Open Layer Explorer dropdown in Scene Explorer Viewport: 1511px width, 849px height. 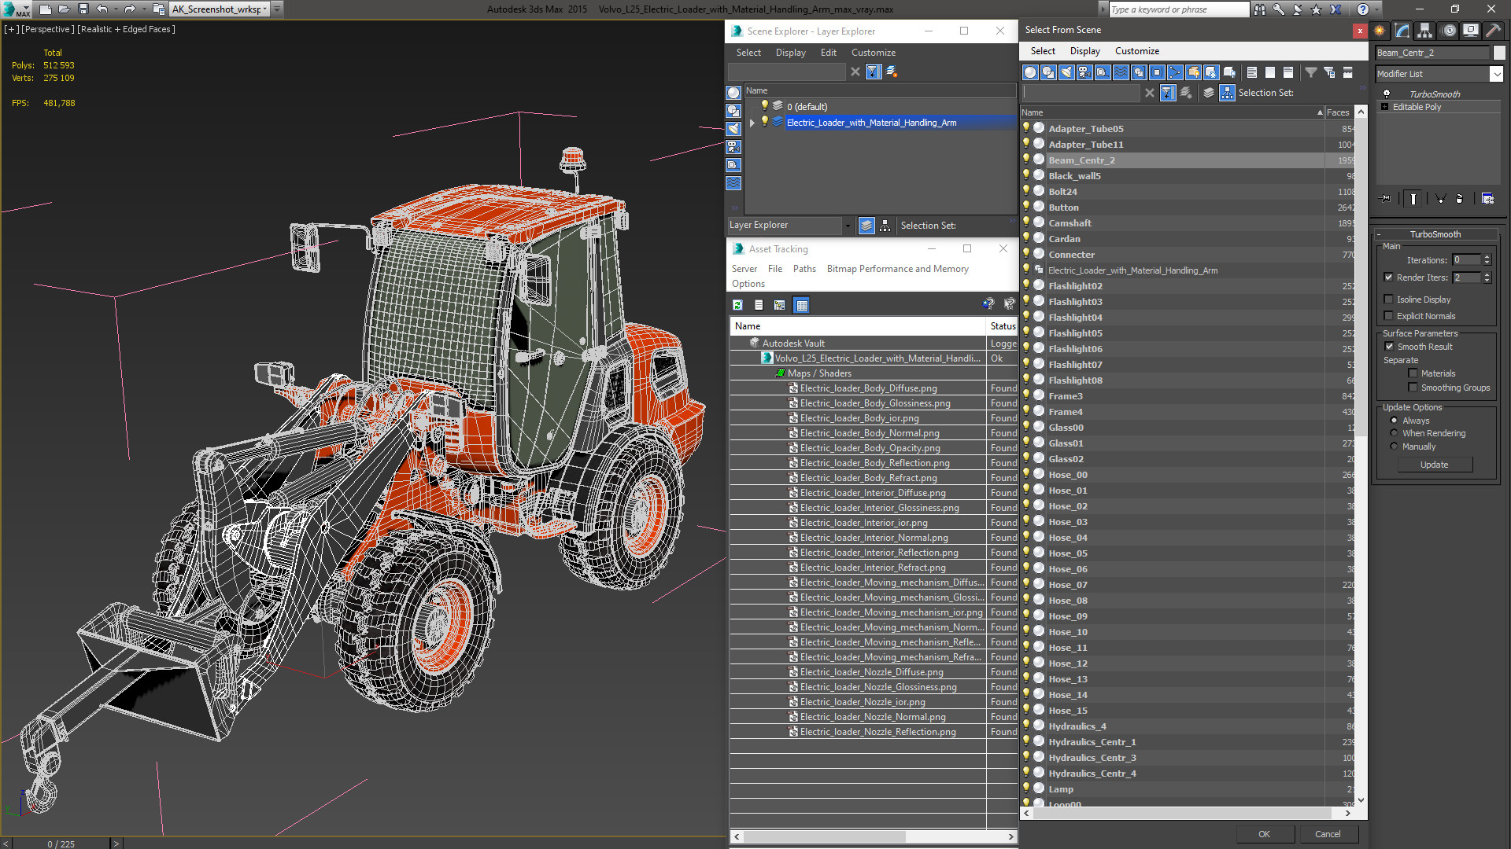848,226
